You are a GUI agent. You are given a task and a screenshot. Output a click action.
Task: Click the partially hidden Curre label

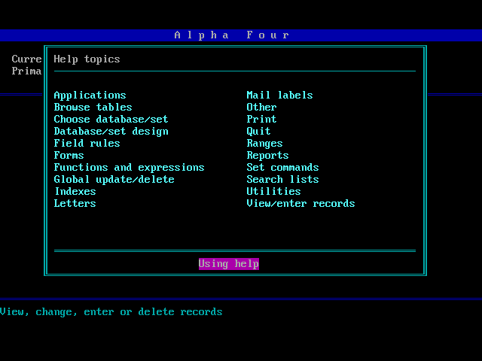pyautogui.click(x=27, y=59)
